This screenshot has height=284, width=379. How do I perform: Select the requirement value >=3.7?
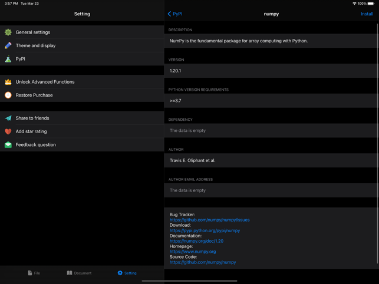click(x=175, y=101)
